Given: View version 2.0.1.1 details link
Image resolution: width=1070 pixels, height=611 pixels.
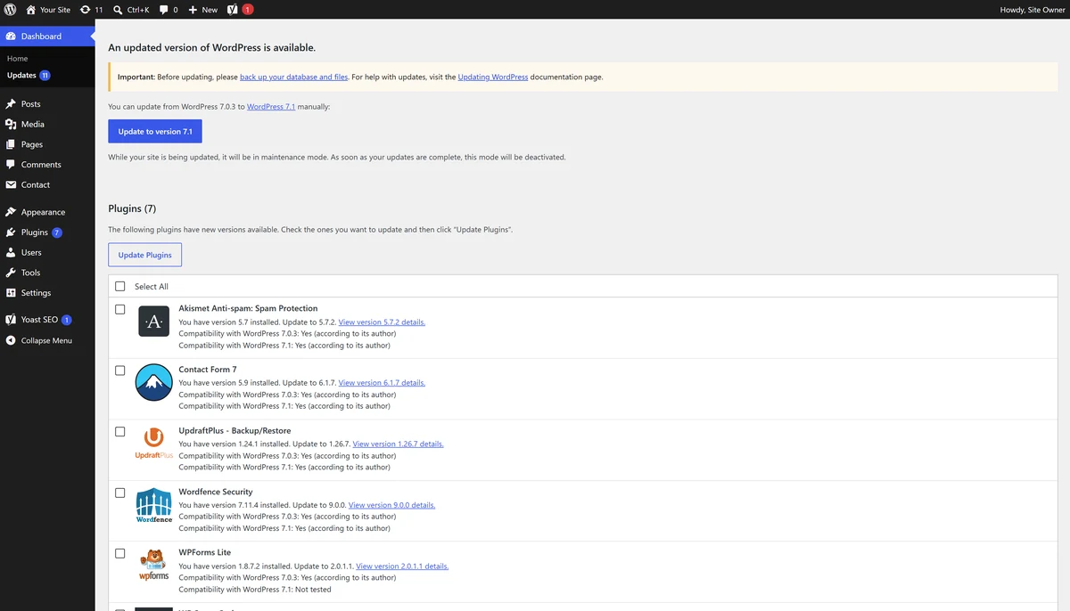Looking at the screenshot, I should click(402, 566).
